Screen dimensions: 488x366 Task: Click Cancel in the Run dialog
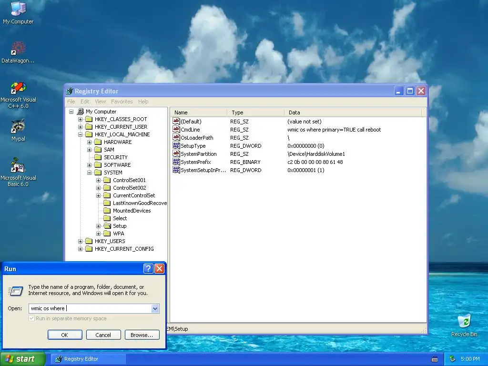point(103,335)
